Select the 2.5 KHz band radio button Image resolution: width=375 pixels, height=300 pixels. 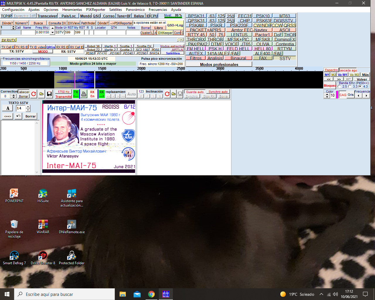click(x=340, y=87)
